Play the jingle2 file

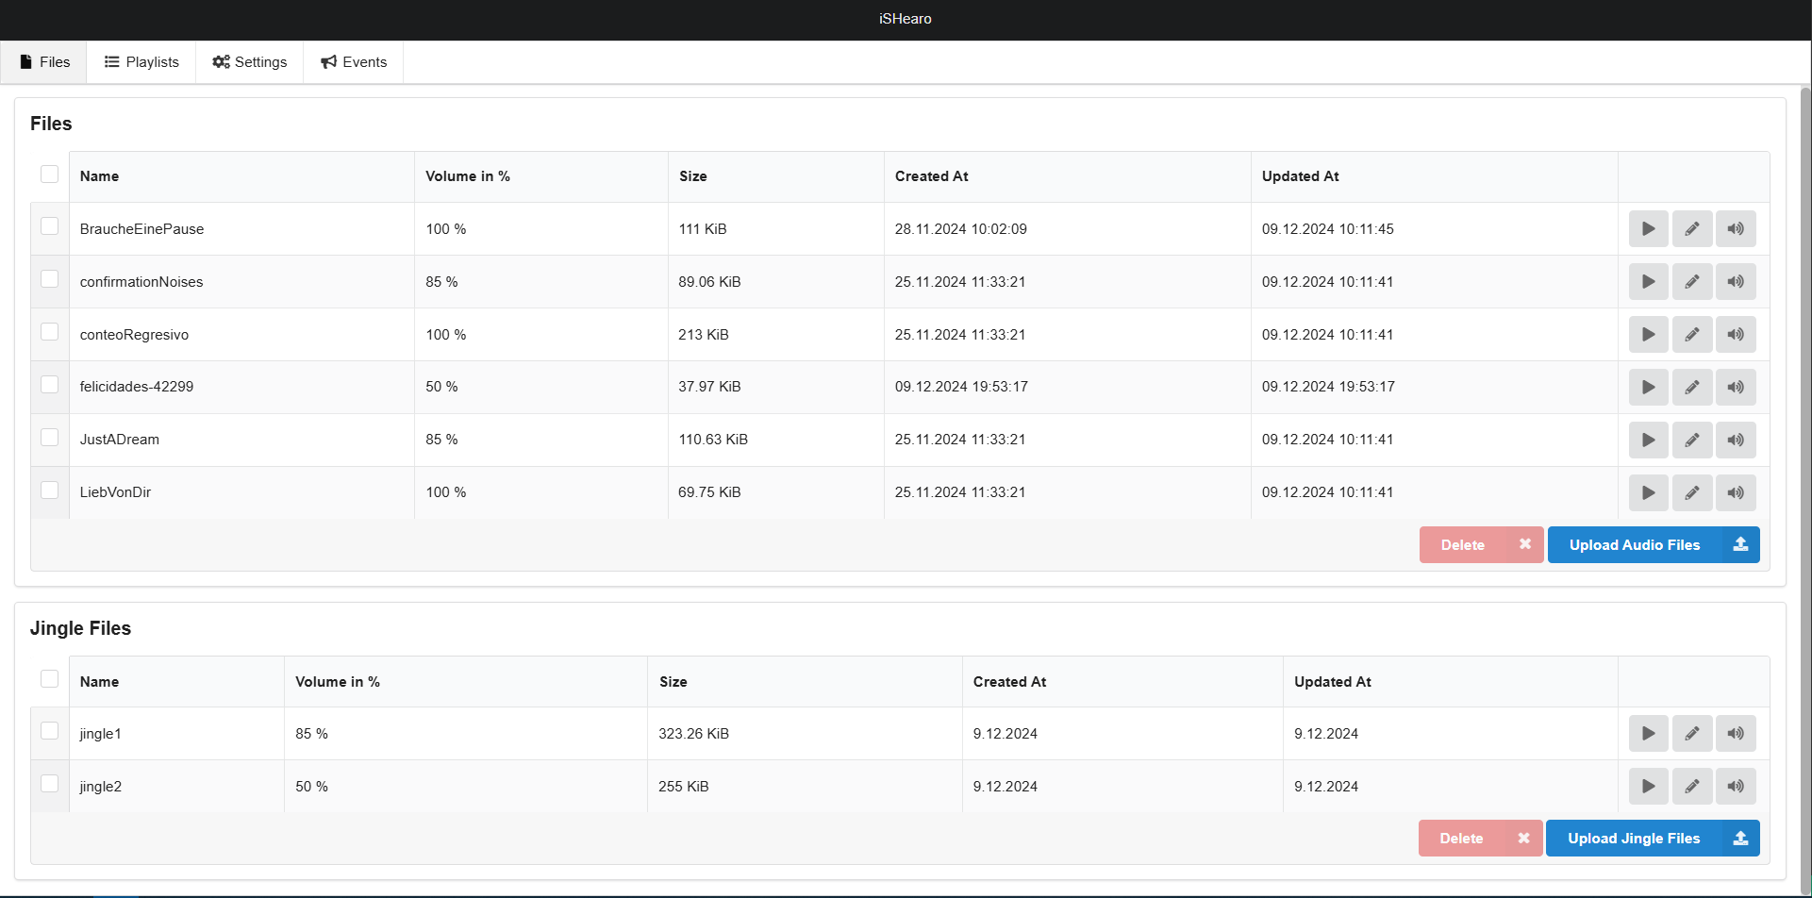point(1648,787)
